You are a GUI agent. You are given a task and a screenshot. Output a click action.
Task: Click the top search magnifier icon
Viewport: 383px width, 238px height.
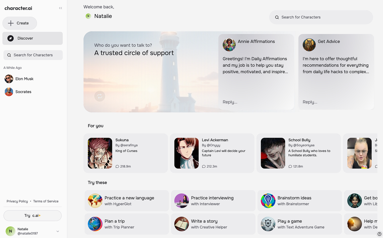(x=277, y=17)
